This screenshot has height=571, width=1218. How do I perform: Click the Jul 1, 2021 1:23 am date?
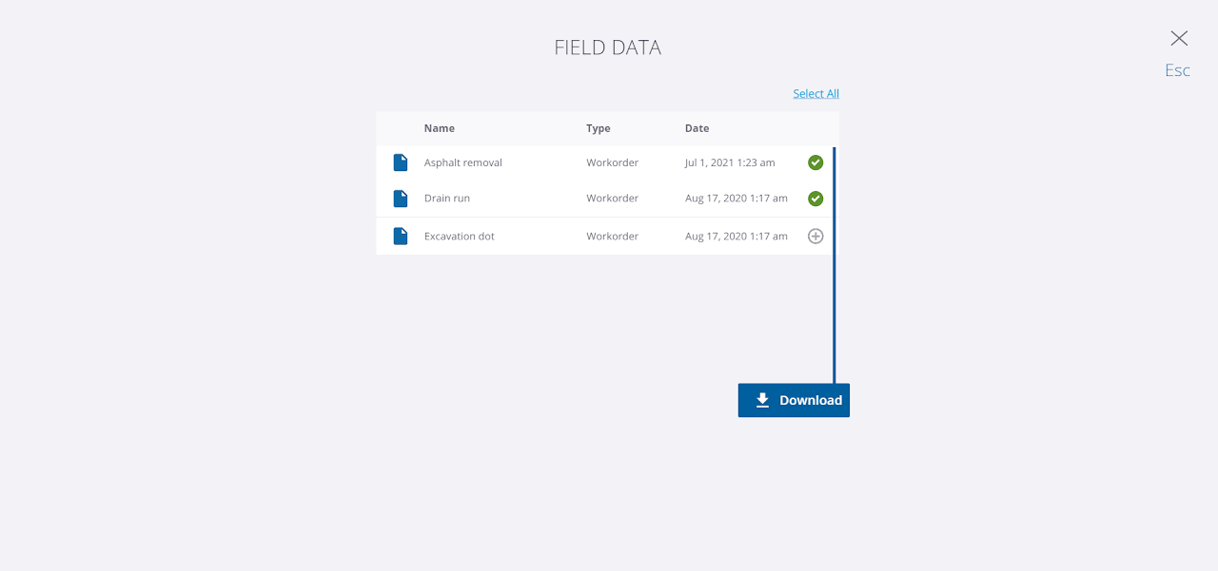(x=730, y=162)
